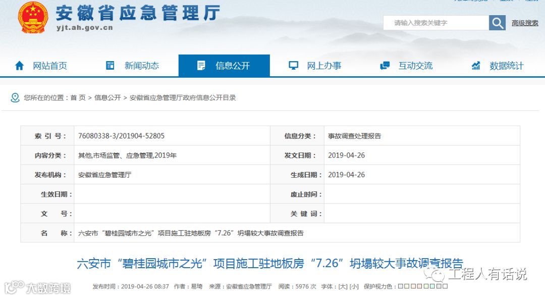Screen dimensions: 545x298
Task: Click the 索引号 label cell
Action: 47,136
